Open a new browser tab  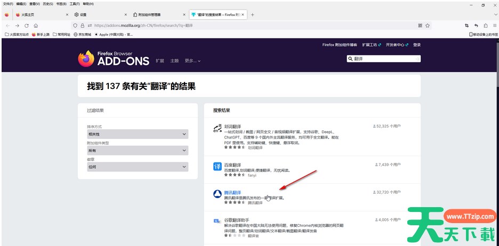click(252, 14)
